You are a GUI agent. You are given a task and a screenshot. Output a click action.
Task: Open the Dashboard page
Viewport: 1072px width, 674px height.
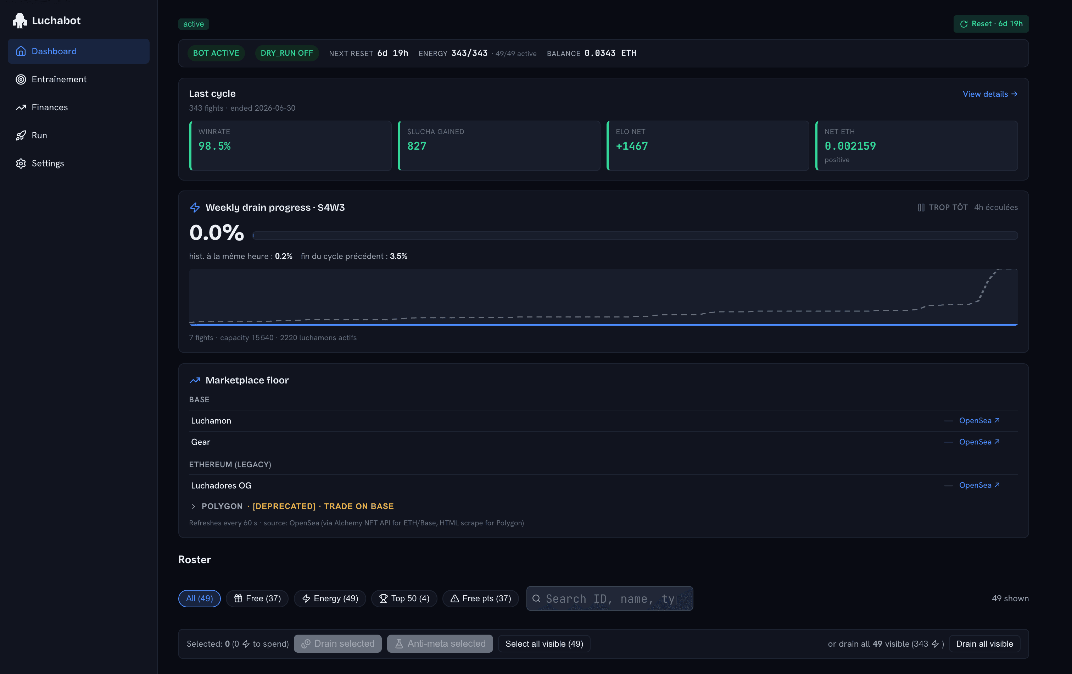78,51
